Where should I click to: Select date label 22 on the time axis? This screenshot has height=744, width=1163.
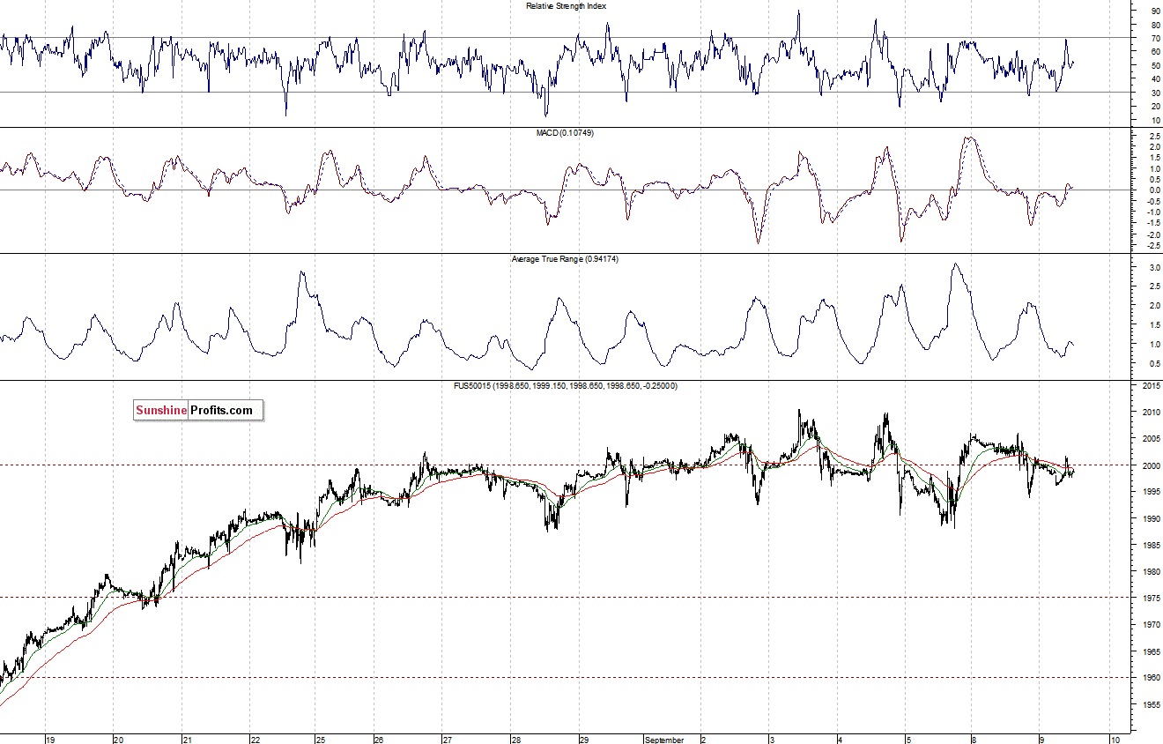pyautogui.click(x=255, y=740)
